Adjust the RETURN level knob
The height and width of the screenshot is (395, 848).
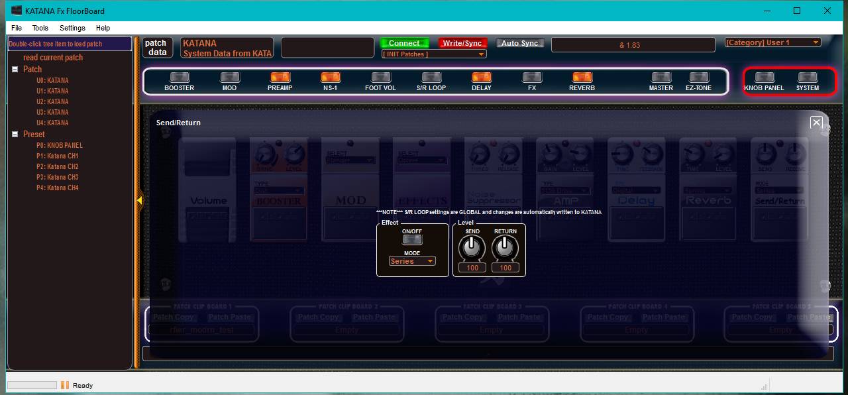(x=505, y=248)
